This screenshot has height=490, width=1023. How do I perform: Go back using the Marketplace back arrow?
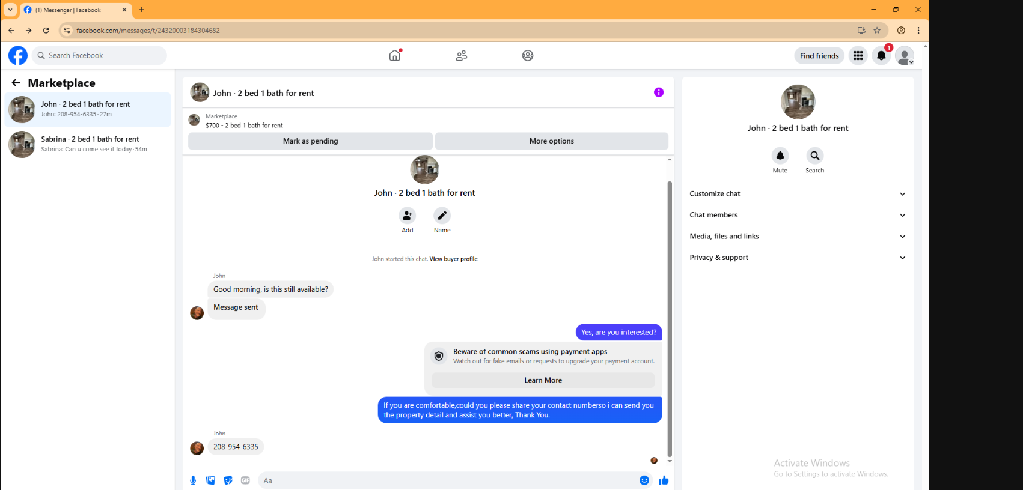click(x=16, y=83)
